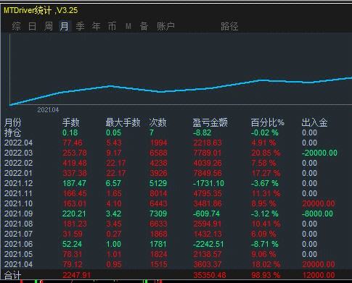352x283 pixels.
Task: Select the 2021.12 month row
Action: (176, 183)
